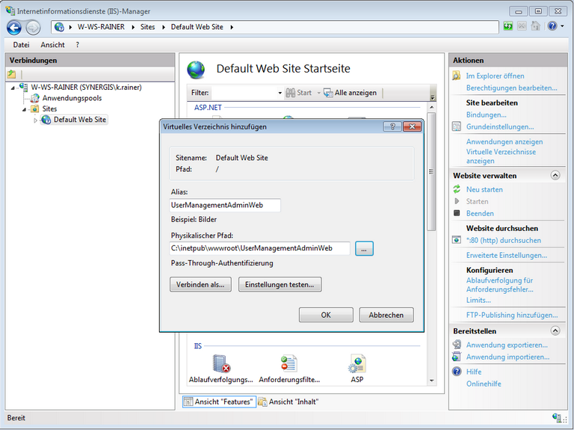Viewport: 574px width, 430px height.
Task: Open the Datei menu
Action: pyautogui.click(x=21, y=45)
